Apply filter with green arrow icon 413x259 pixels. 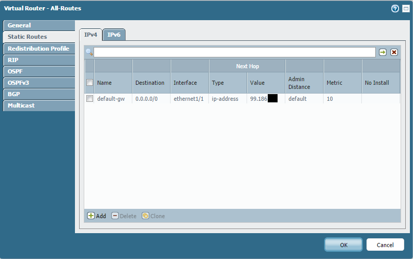[x=383, y=52]
